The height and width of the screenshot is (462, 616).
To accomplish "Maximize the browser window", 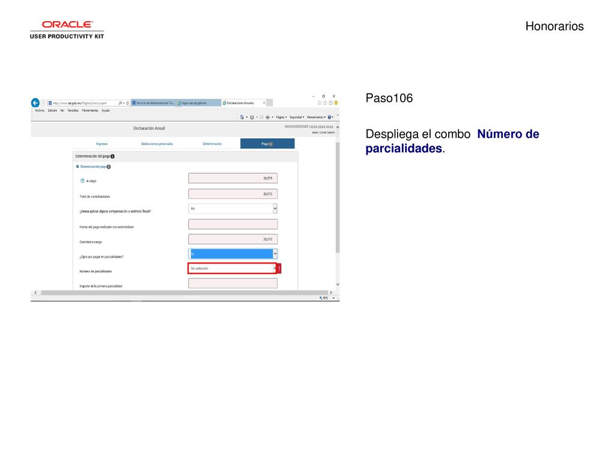I will click(323, 96).
